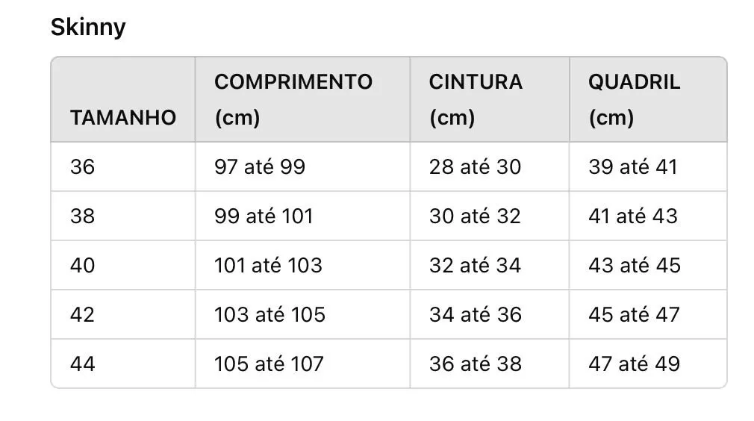754x421 pixels.
Task: Click the '28 até 30' waist cell
Action: pyautogui.click(x=490, y=166)
